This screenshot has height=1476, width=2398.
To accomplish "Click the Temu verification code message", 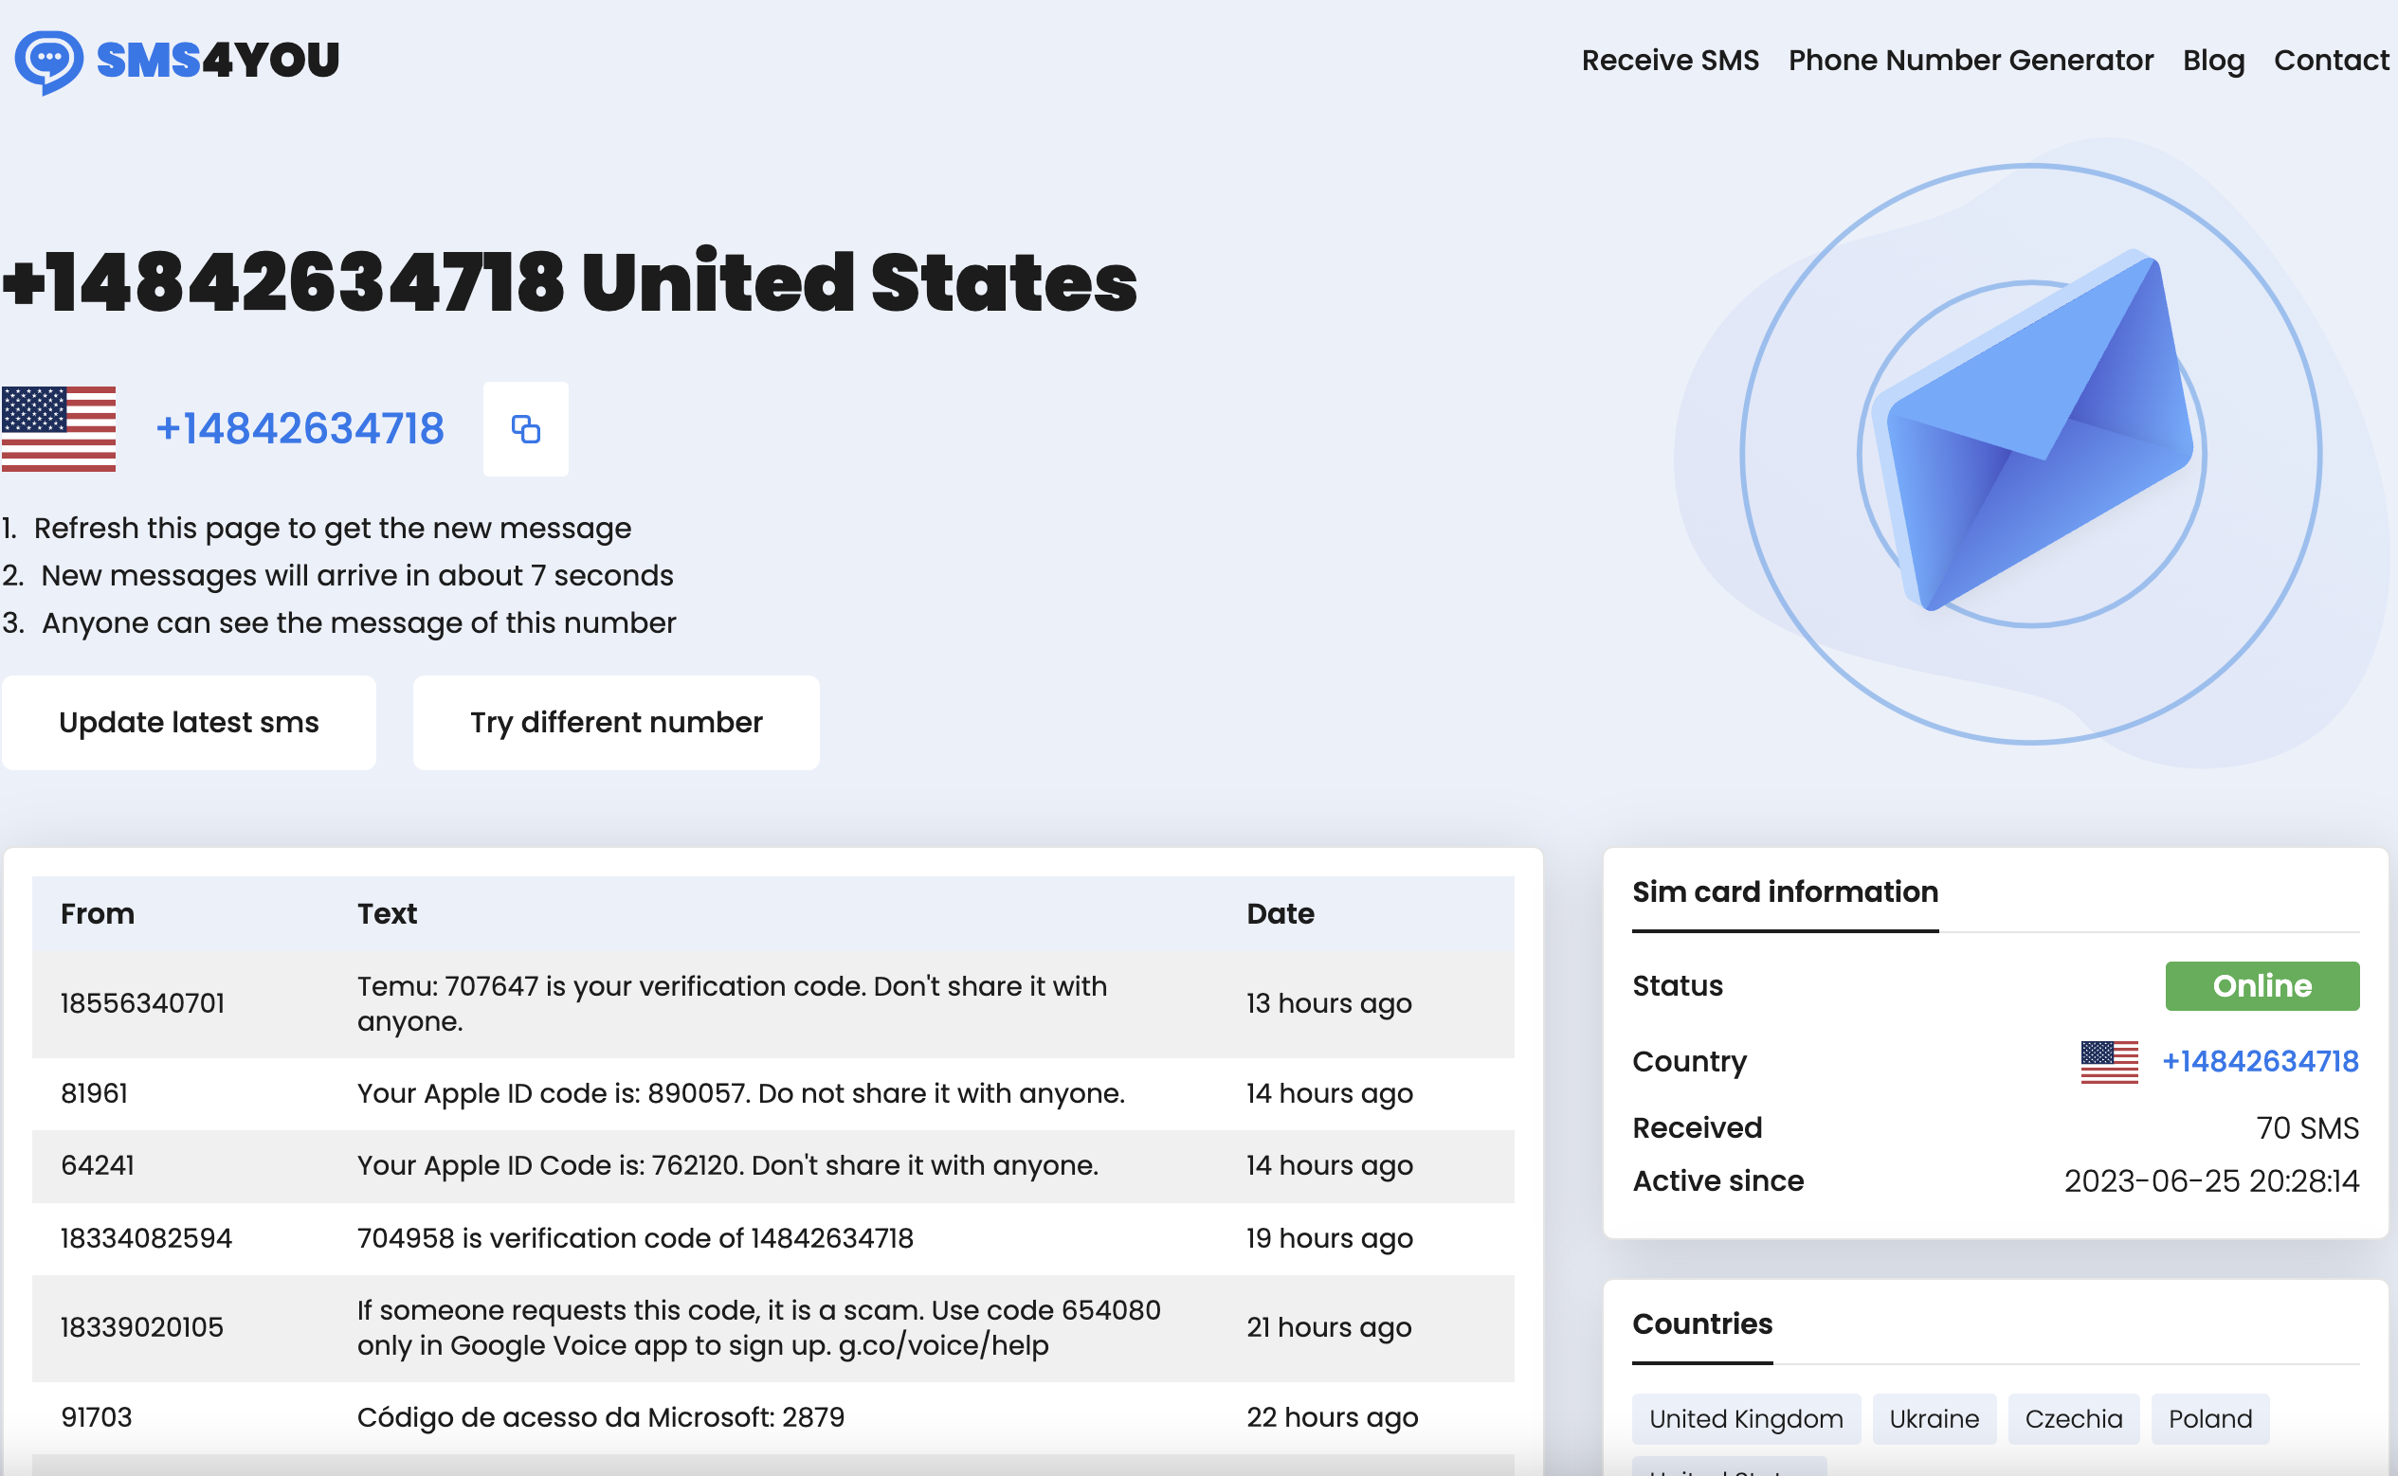I will tap(733, 1003).
